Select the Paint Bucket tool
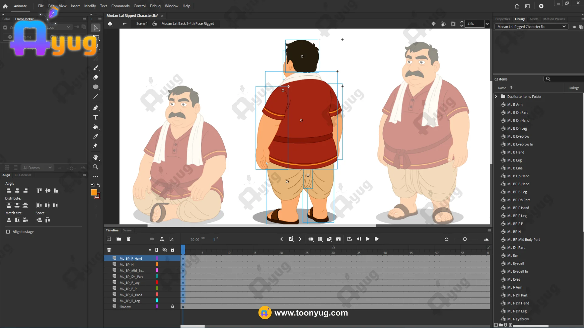The width and height of the screenshot is (584, 328). 96,127
